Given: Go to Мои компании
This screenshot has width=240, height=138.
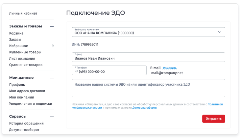Looking at the screenshot, I should [x=21, y=97].
